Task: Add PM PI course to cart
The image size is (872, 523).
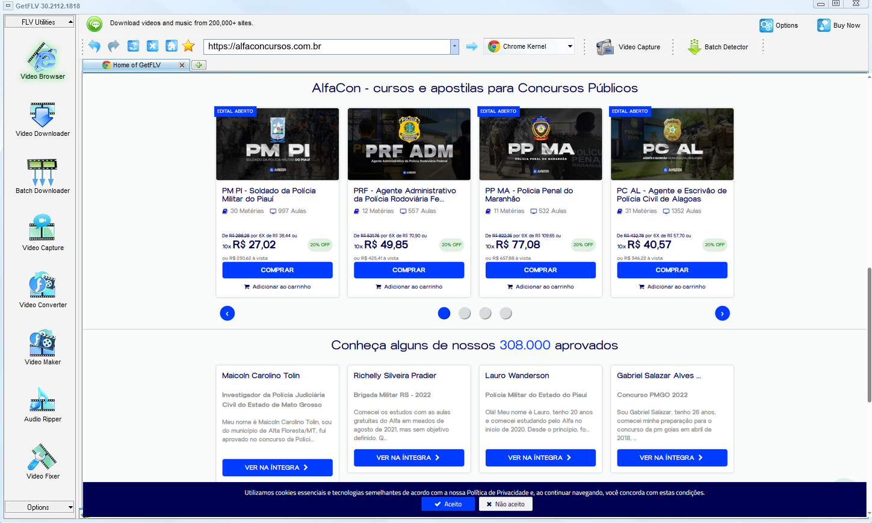Action: (x=277, y=287)
